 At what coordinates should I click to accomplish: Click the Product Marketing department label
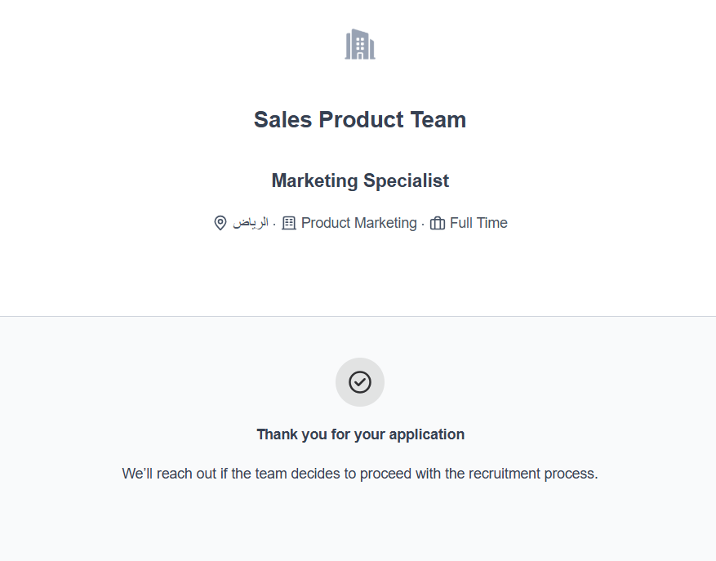358,223
